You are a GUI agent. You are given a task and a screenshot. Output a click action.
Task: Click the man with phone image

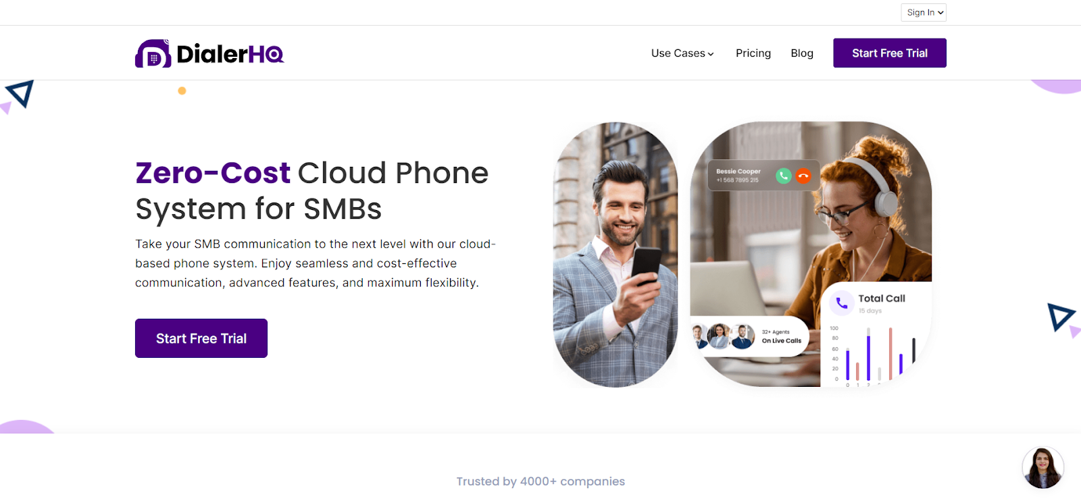(x=615, y=255)
